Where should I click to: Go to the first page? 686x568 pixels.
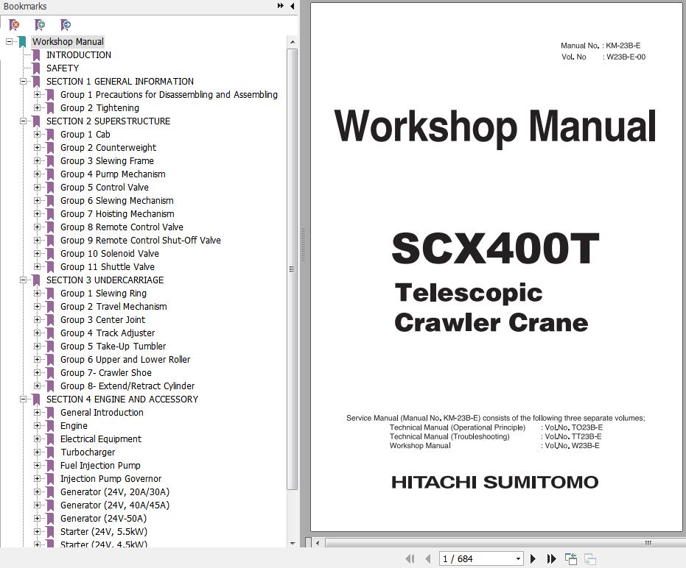410,558
